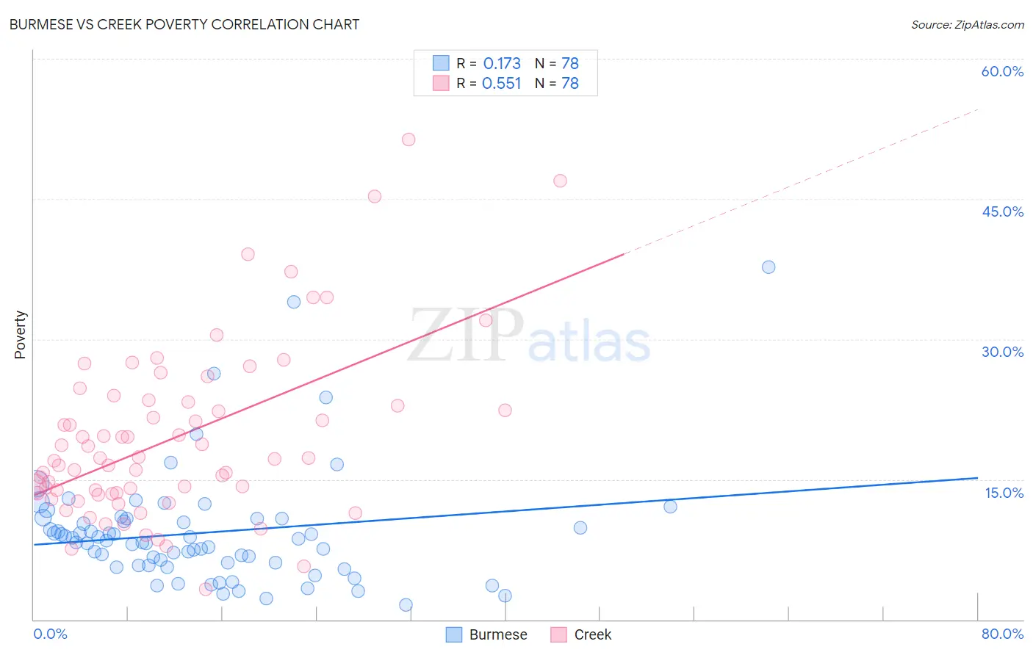Click the 60.0% y-axis label
Screen dimensions: 1033x655
[1002, 71]
